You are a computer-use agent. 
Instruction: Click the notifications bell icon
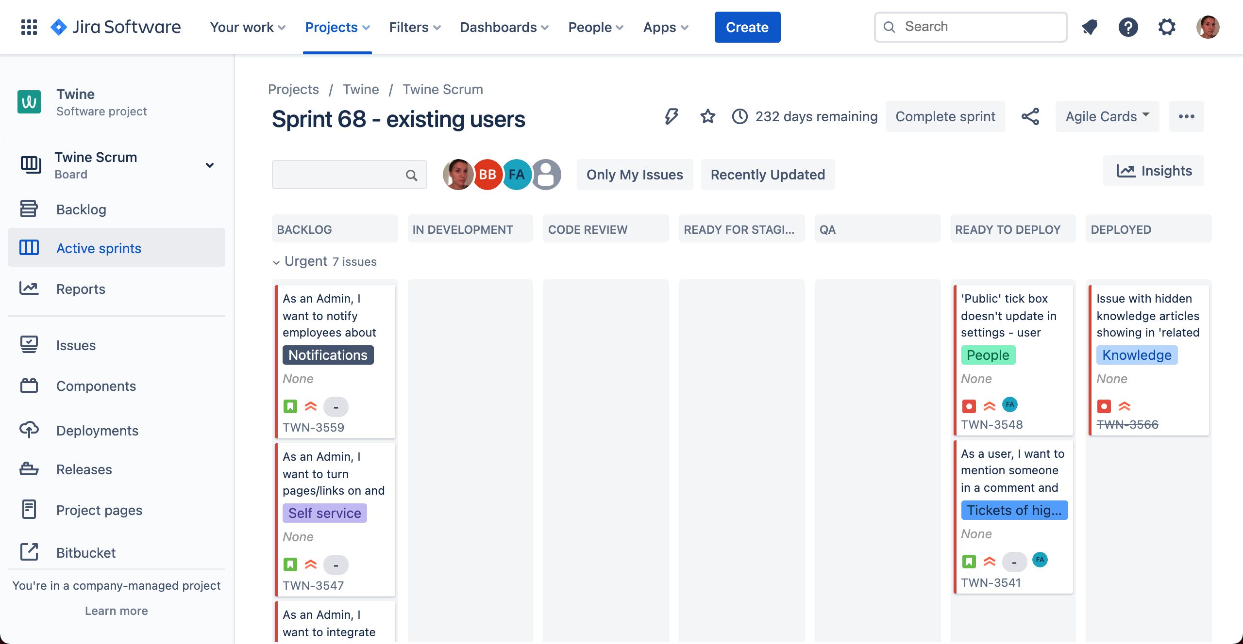click(1089, 26)
